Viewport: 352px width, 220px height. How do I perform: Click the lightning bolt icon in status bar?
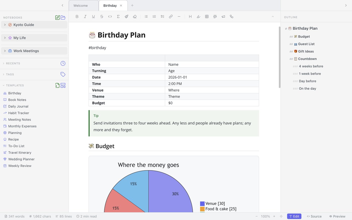click(281, 216)
